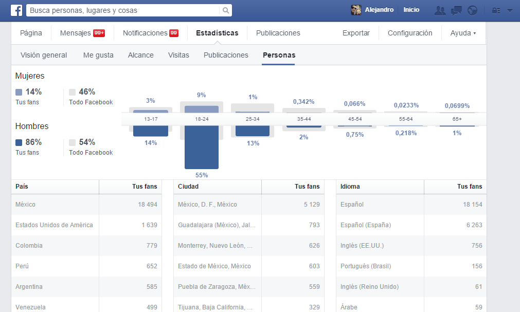520x312 pixels.
Task: Click Estado de México city row
Action: point(249,266)
